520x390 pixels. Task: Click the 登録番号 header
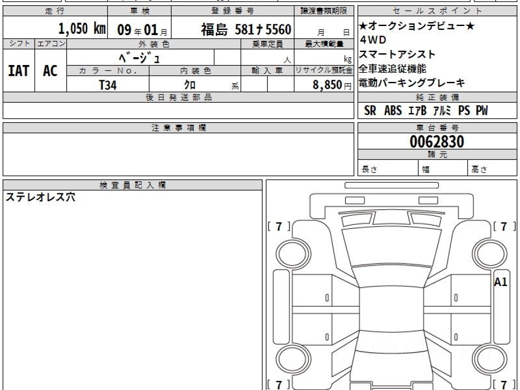tap(233, 11)
